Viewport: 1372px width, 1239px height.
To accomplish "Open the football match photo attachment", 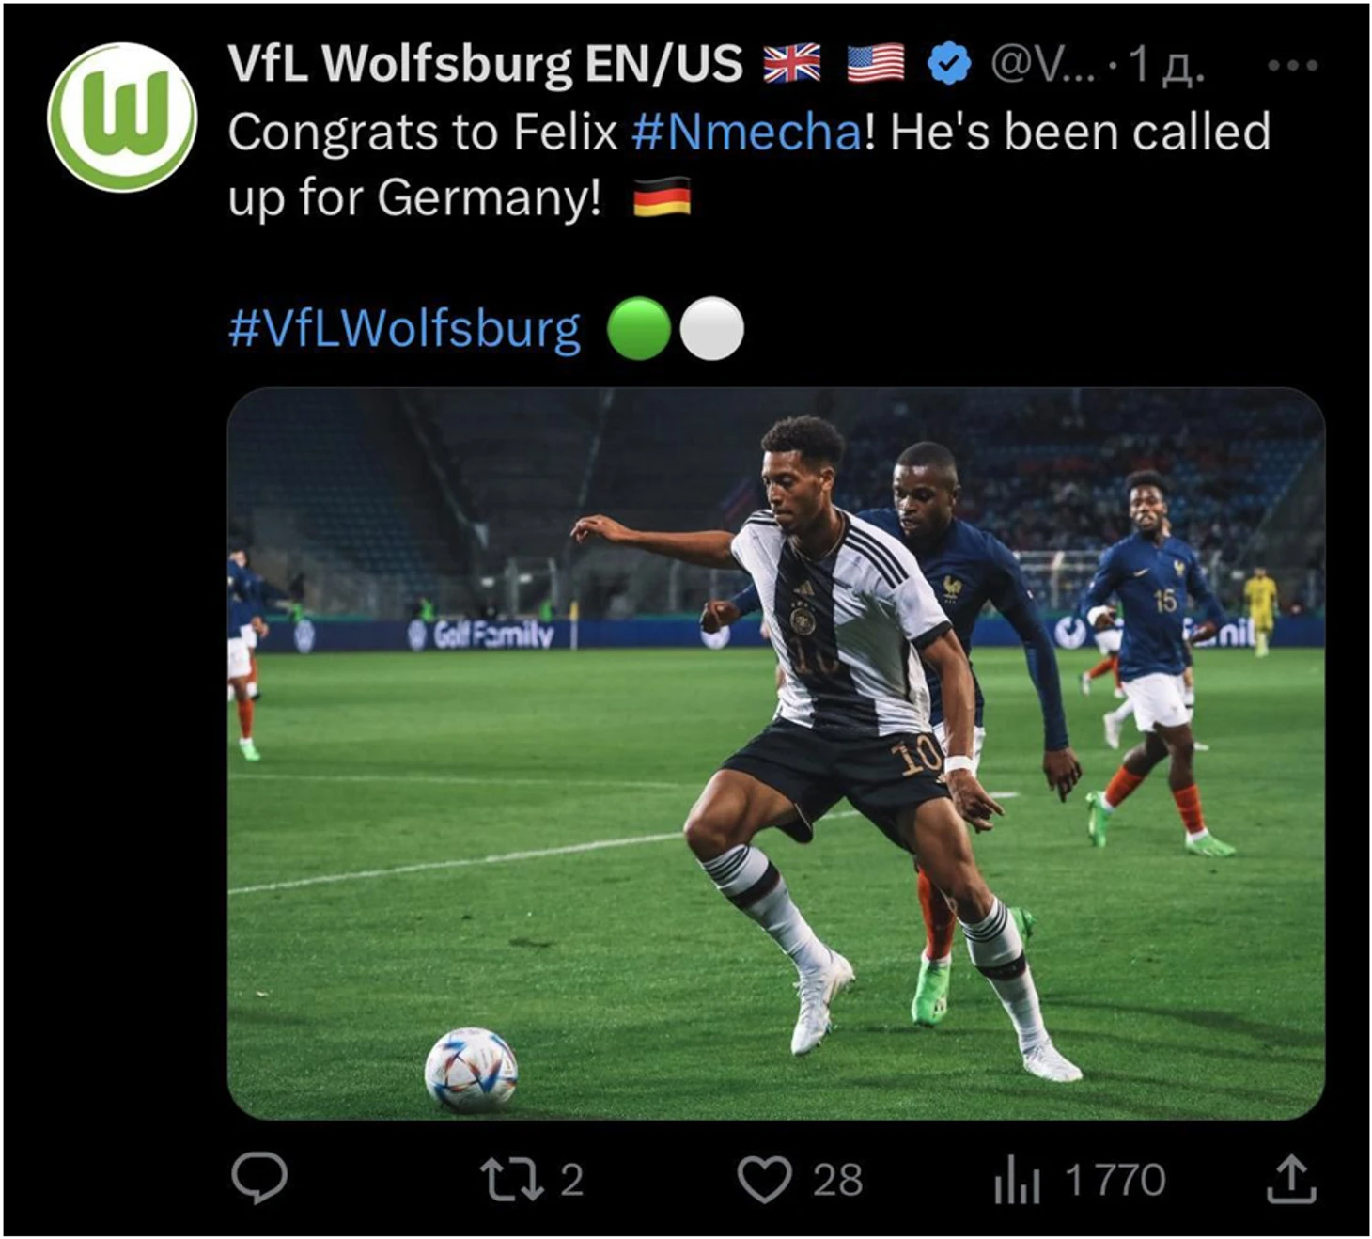I will pyautogui.click(x=776, y=753).
